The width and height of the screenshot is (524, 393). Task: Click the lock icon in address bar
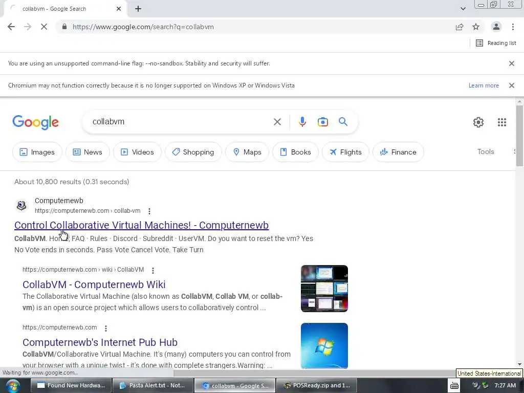click(x=64, y=27)
